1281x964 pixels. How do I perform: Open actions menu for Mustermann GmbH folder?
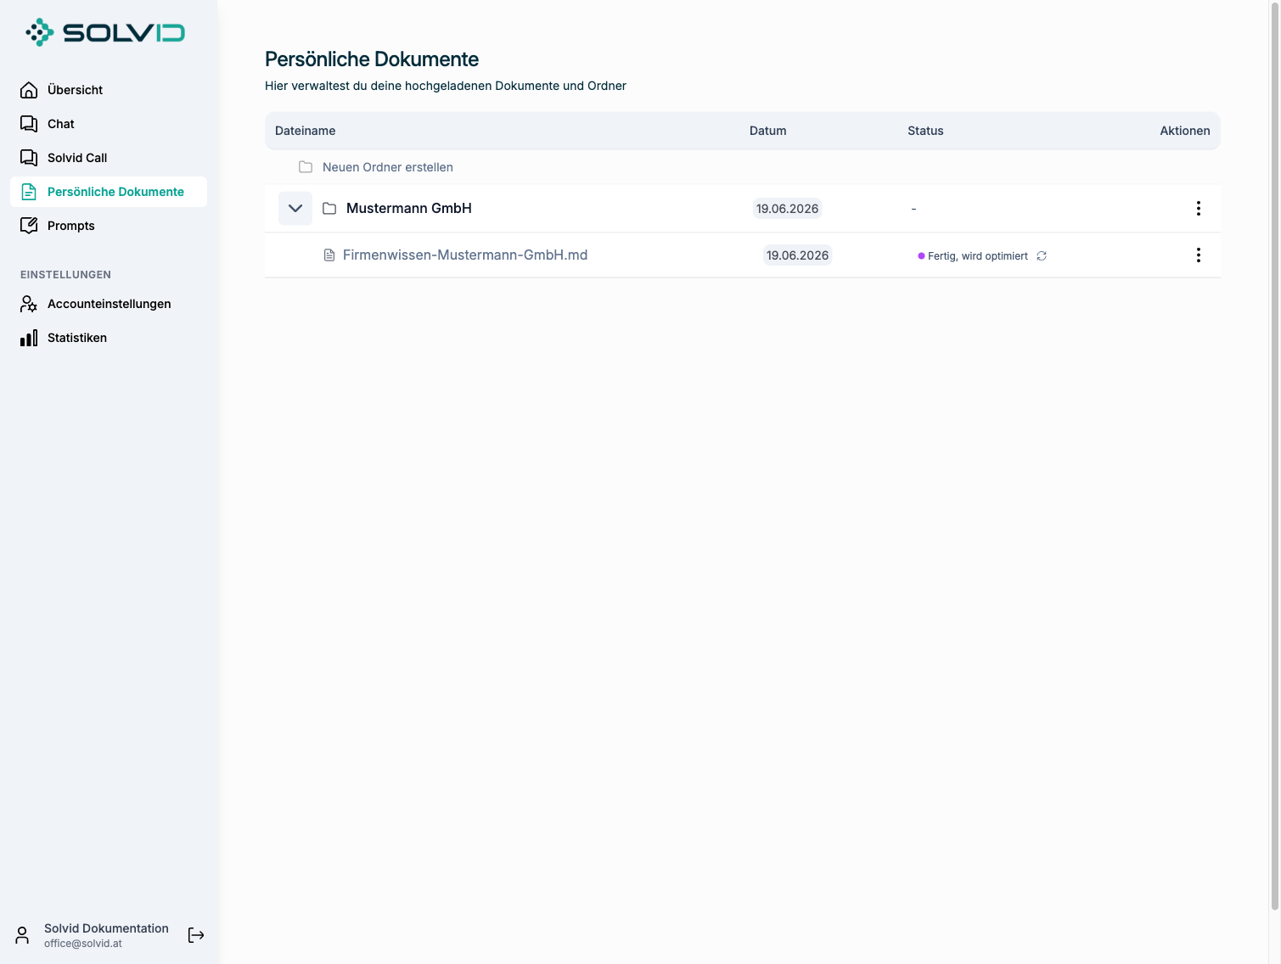pos(1199,208)
